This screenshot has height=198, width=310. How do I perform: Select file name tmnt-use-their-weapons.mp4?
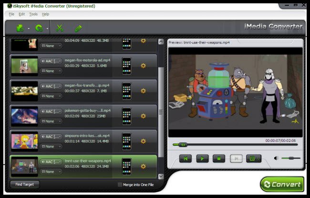(x=88, y=161)
